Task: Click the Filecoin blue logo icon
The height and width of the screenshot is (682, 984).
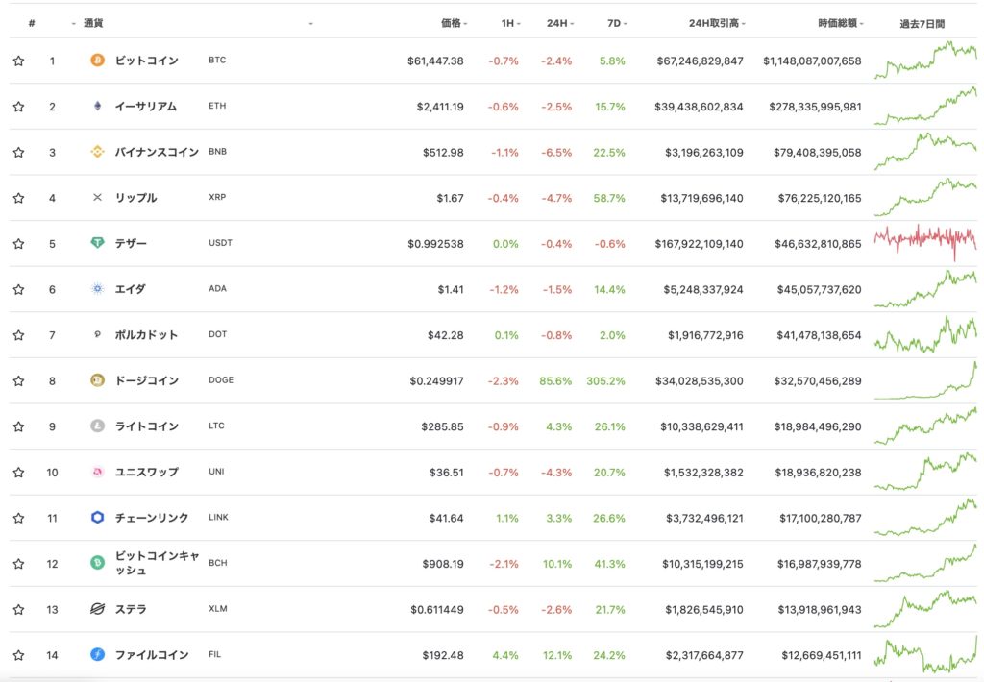Action: tap(97, 654)
